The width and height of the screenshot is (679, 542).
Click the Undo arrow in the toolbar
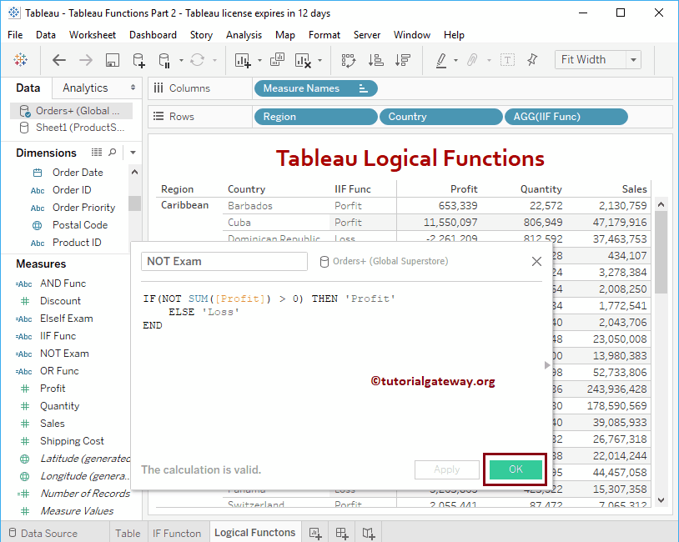pyautogui.click(x=58, y=59)
